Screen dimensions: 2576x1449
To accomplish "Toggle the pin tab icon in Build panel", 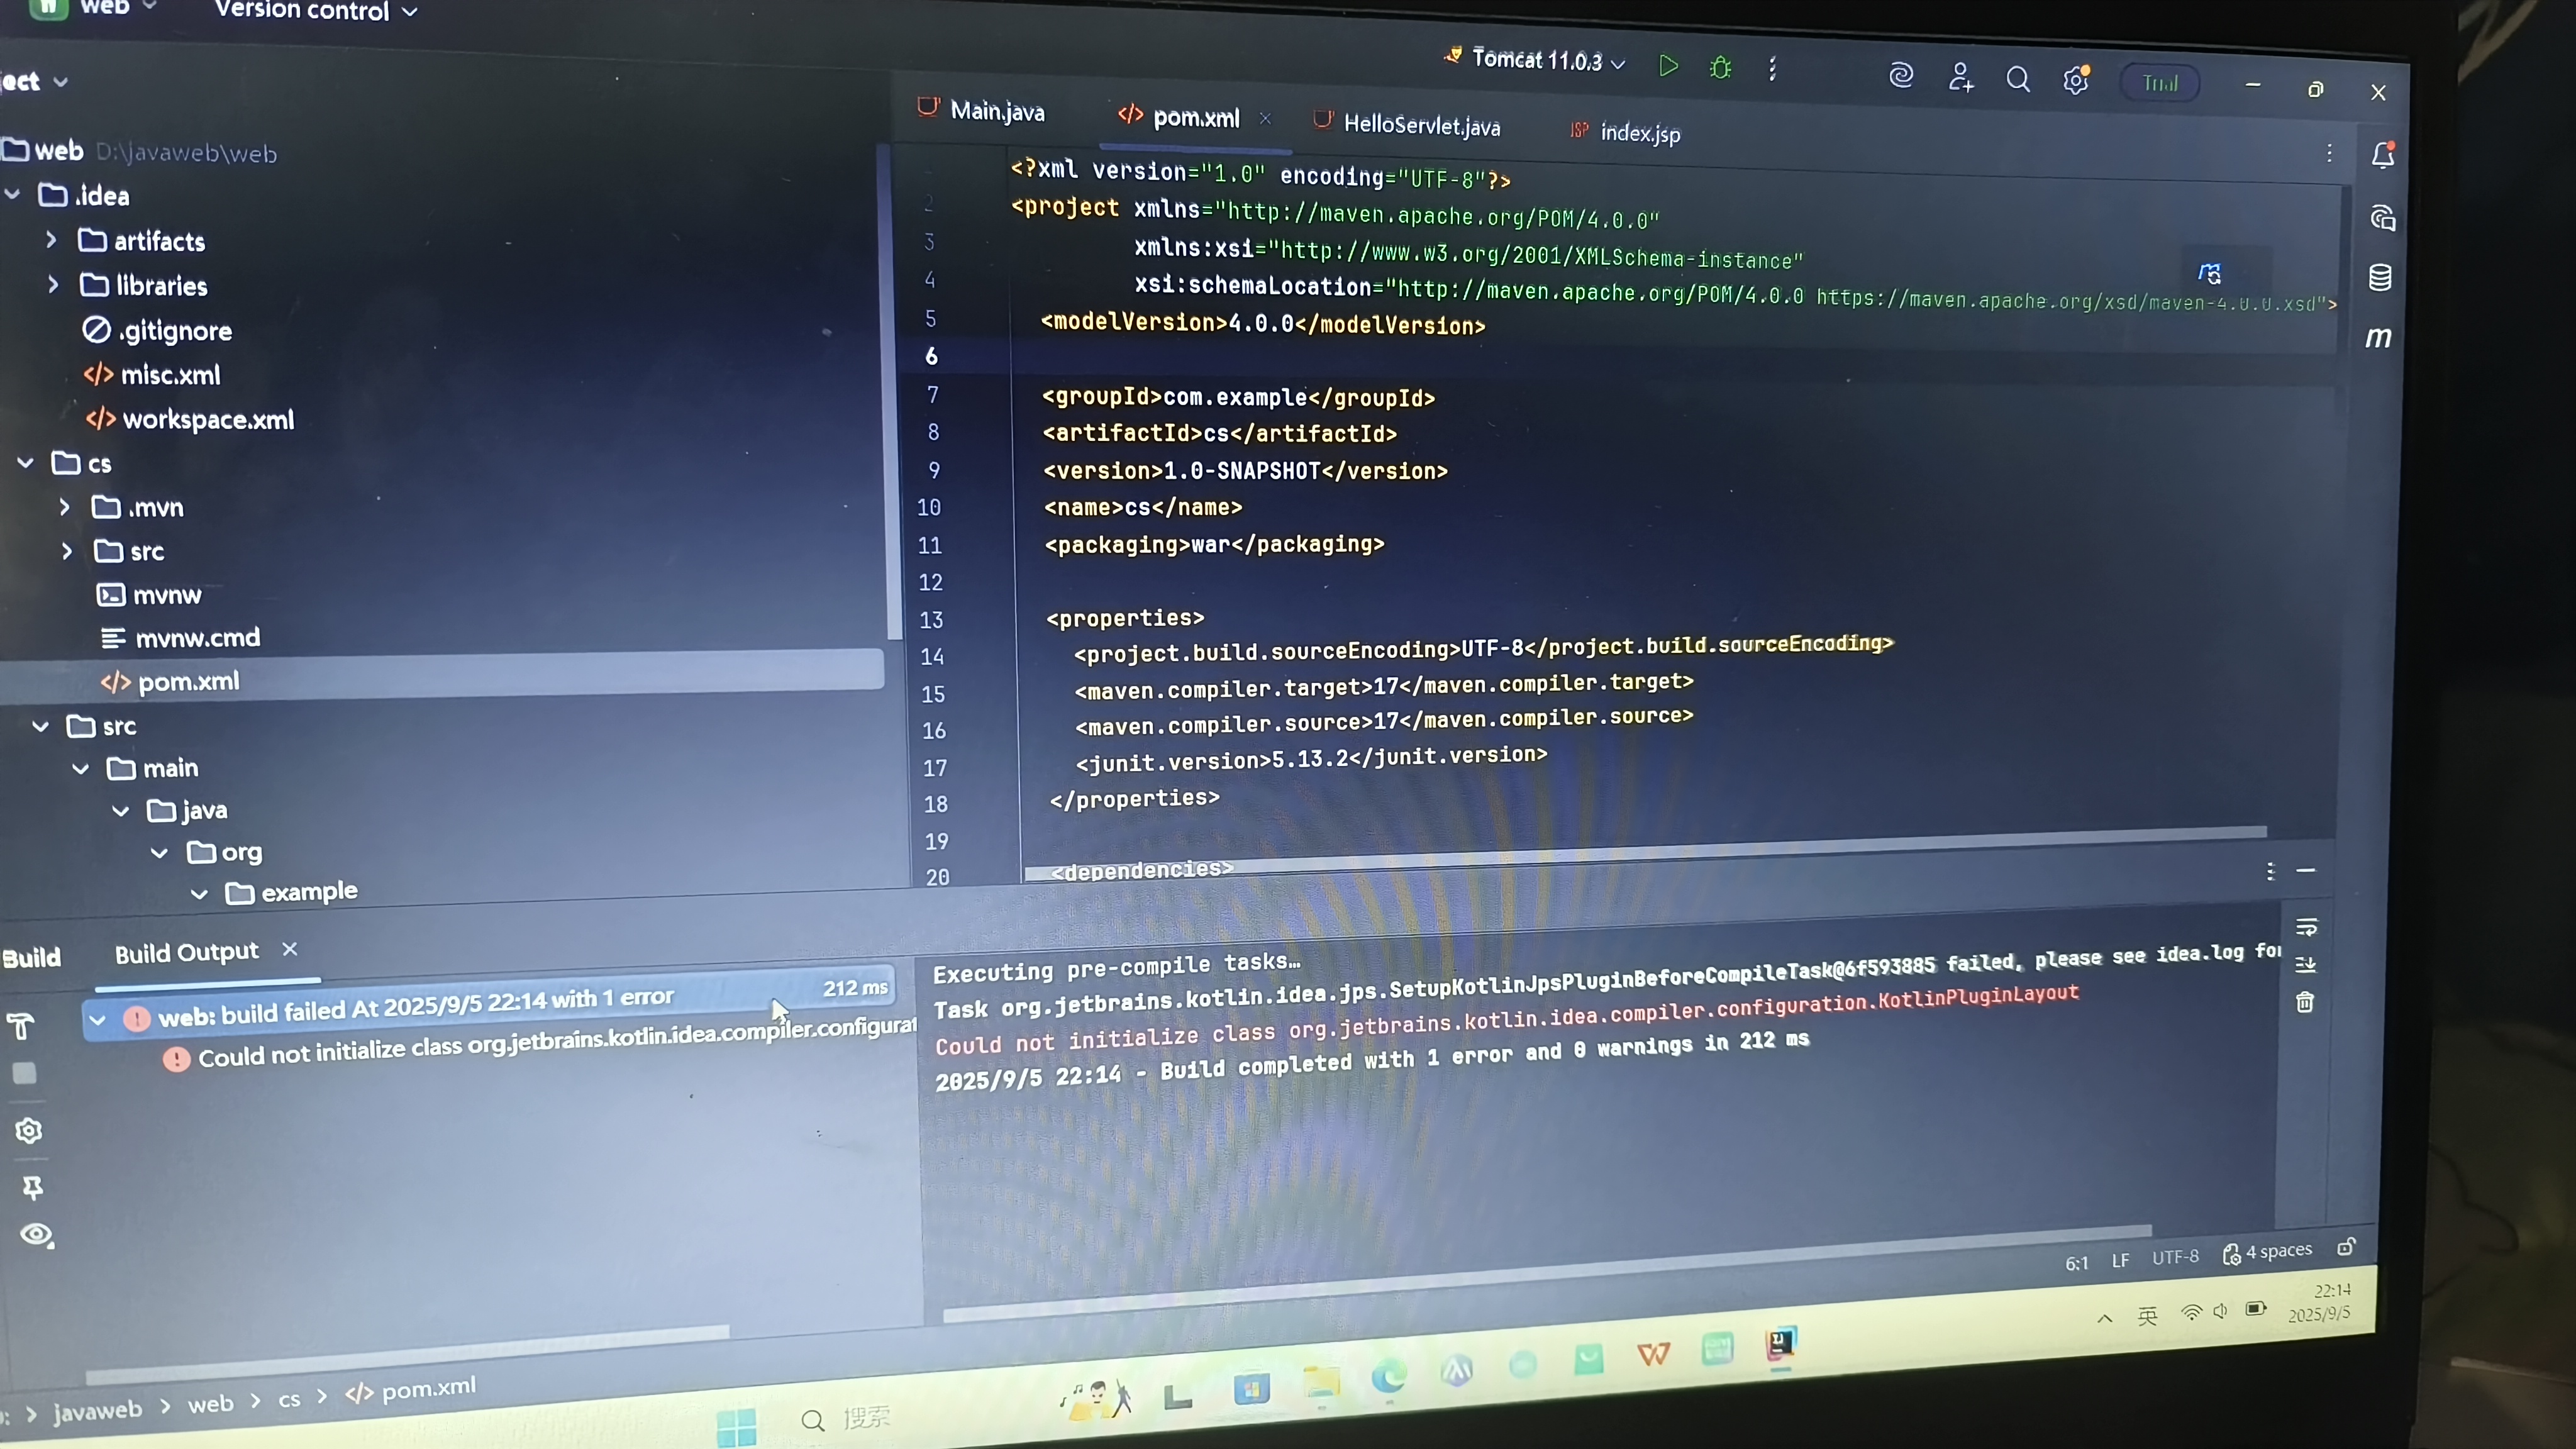I will point(32,1187).
